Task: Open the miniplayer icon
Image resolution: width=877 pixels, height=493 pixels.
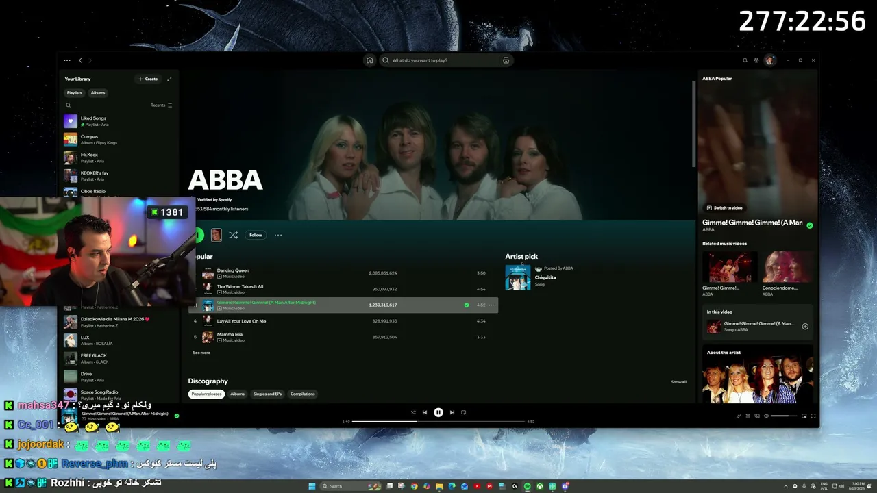Action: point(804,416)
